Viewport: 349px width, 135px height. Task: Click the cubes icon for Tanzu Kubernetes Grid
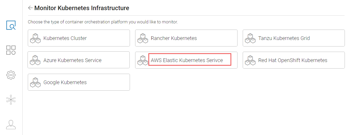pos(250,38)
